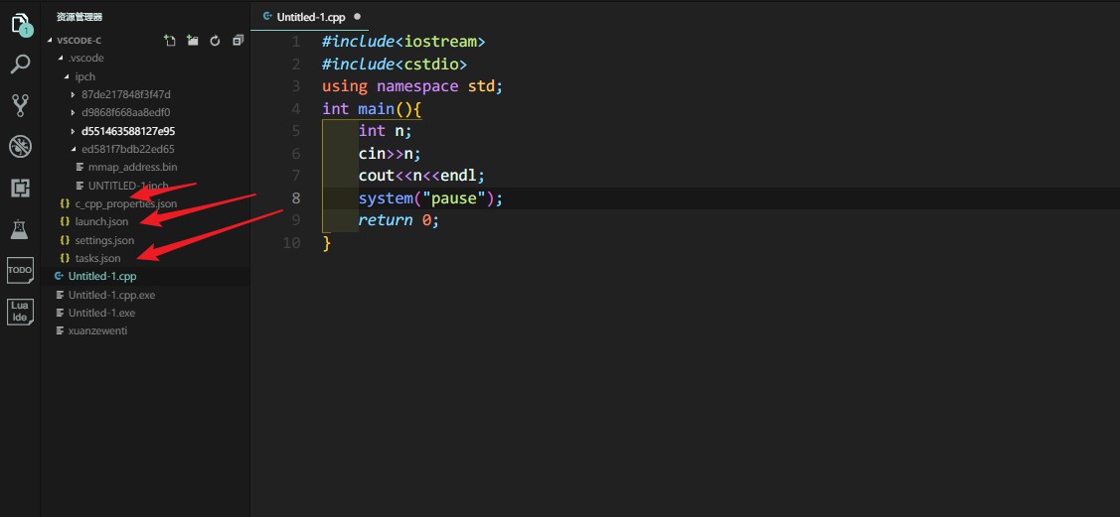Click the int main(){ line
Screen dimensions: 1120x517
tap(372, 109)
